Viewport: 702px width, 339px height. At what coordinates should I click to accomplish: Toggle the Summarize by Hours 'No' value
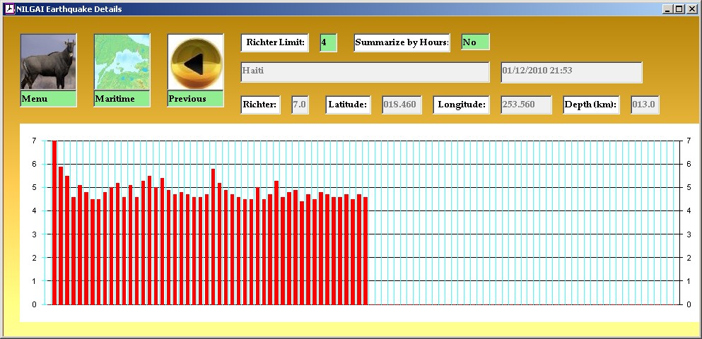point(474,42)
